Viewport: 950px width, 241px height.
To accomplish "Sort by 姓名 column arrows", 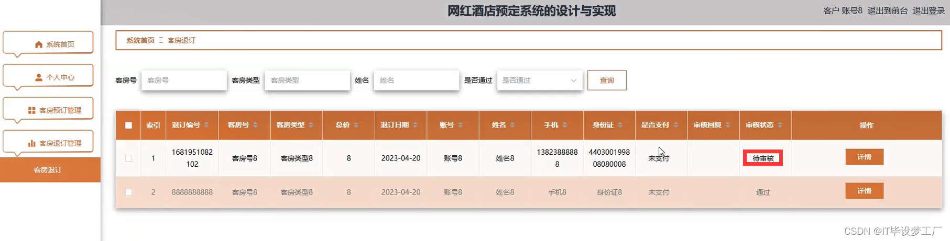I will pyautogui.click(x=512, y=125).
